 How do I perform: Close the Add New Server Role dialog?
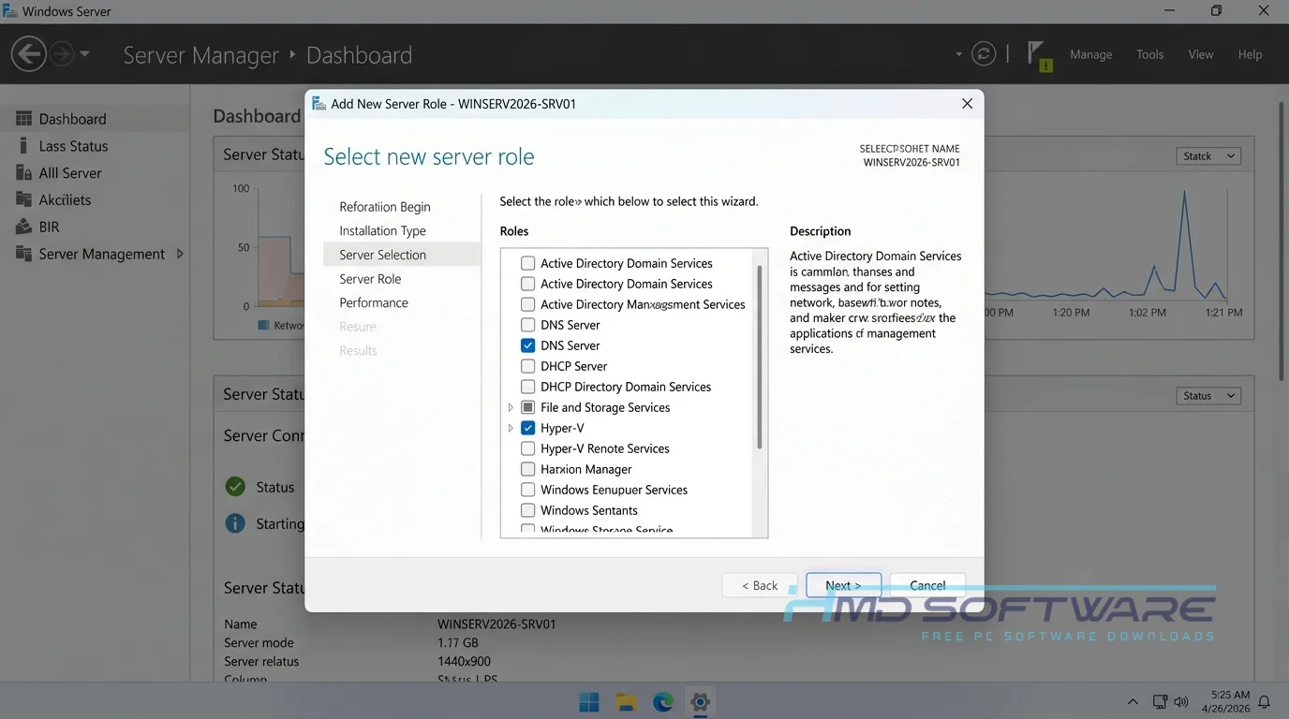coord(968,104)
